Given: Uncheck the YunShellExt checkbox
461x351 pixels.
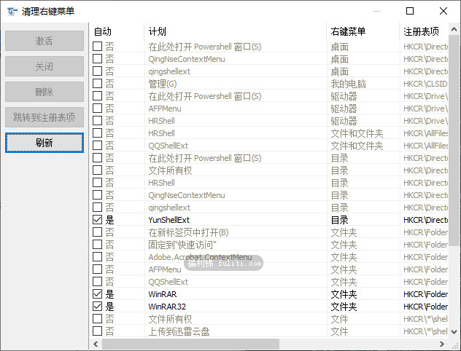Looking at the screenshot, I should click(98, 220).
